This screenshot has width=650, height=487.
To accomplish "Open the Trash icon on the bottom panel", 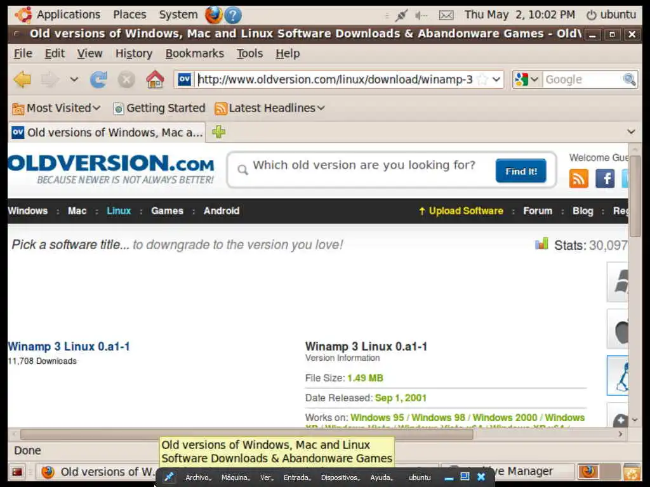I will [632, 472].
